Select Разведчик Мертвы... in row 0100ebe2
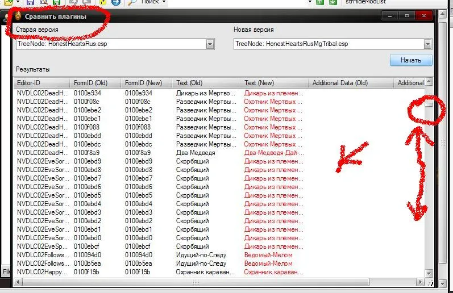 coord(206,110)
